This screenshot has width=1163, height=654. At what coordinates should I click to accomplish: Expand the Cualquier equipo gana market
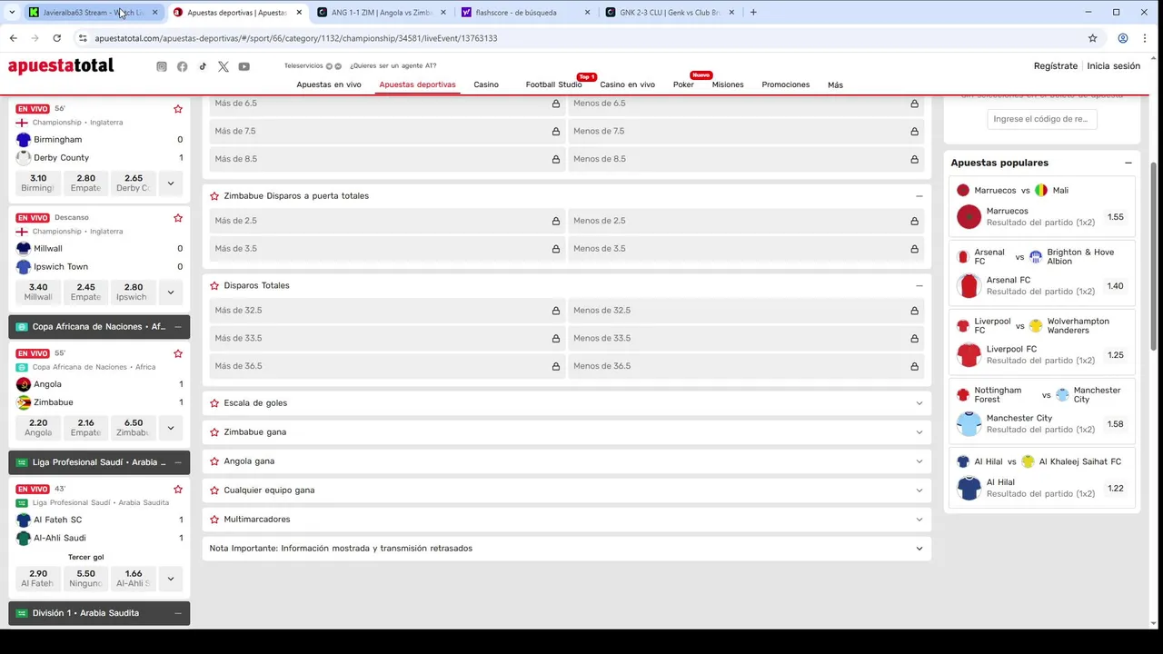(919, 490)
